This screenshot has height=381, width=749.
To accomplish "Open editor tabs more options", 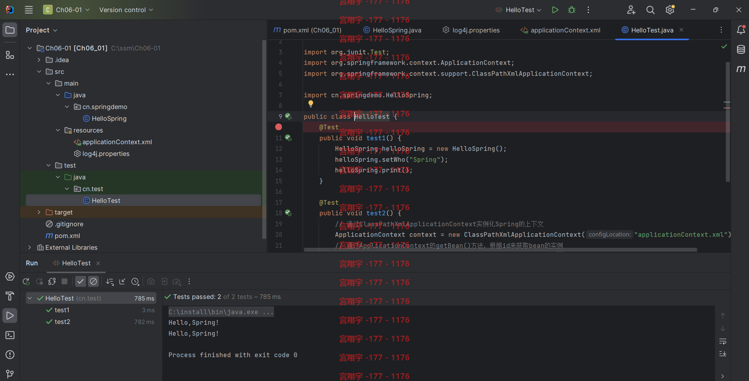I will [x=721, y=30].
